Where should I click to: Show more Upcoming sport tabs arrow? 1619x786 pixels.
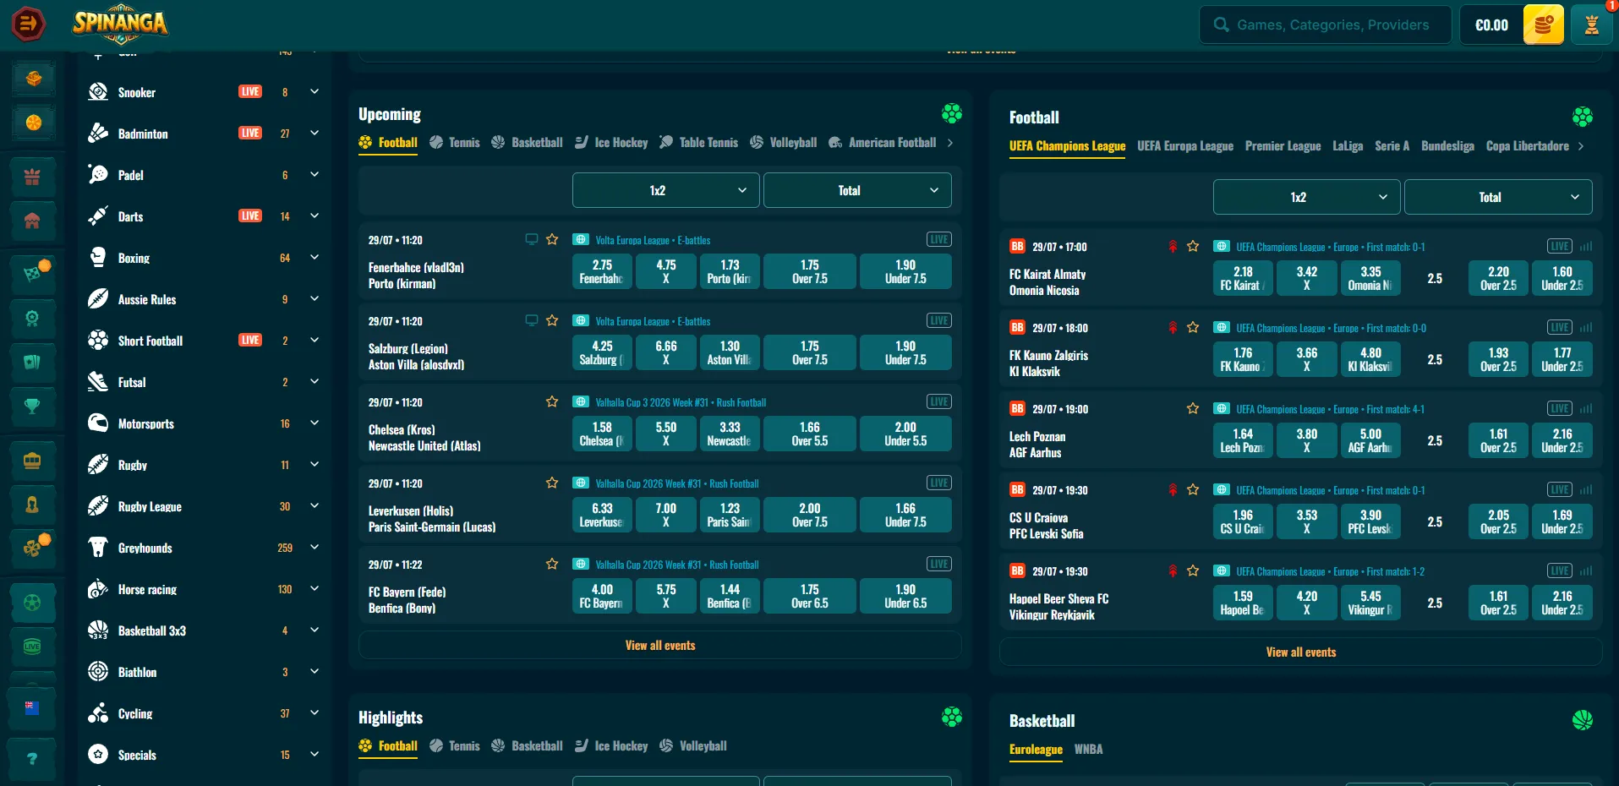click(950, 143)
